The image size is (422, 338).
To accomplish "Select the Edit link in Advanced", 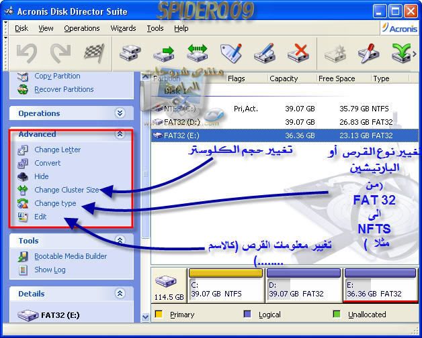I will point(40,217).
